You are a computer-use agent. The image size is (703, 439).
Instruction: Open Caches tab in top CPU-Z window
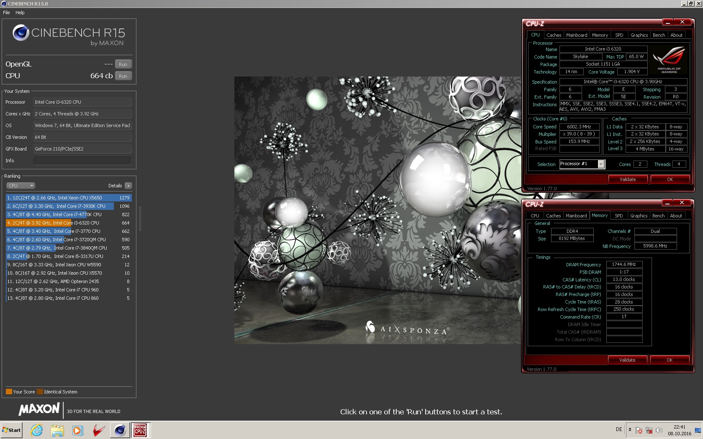click(x=554, y=35)
